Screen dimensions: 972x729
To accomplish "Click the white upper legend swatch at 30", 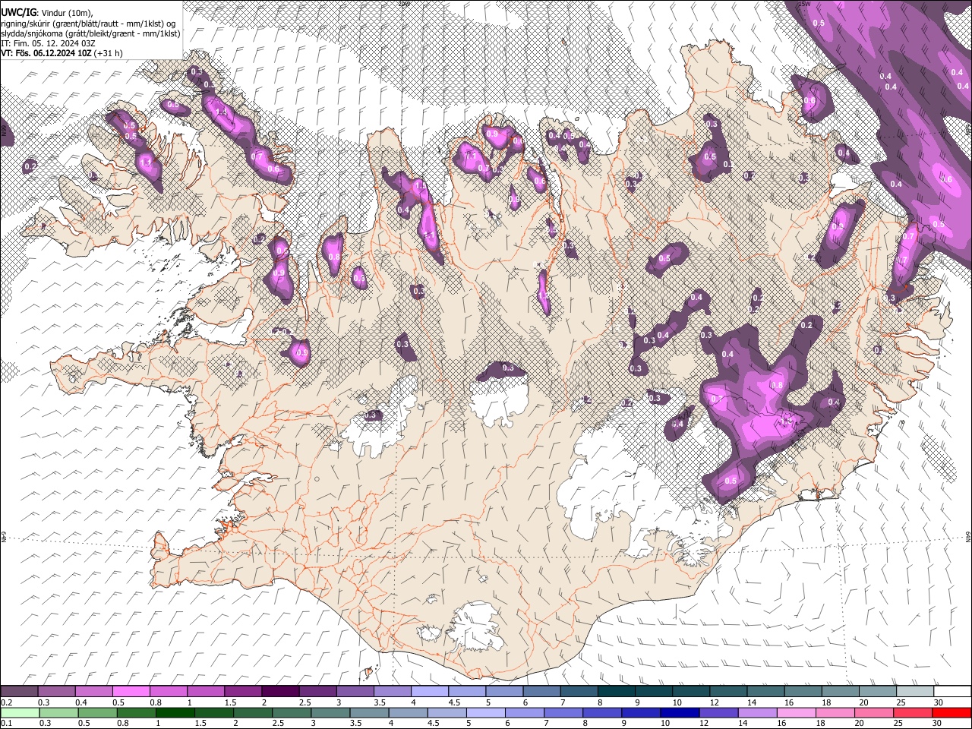I will click(951, 692).
